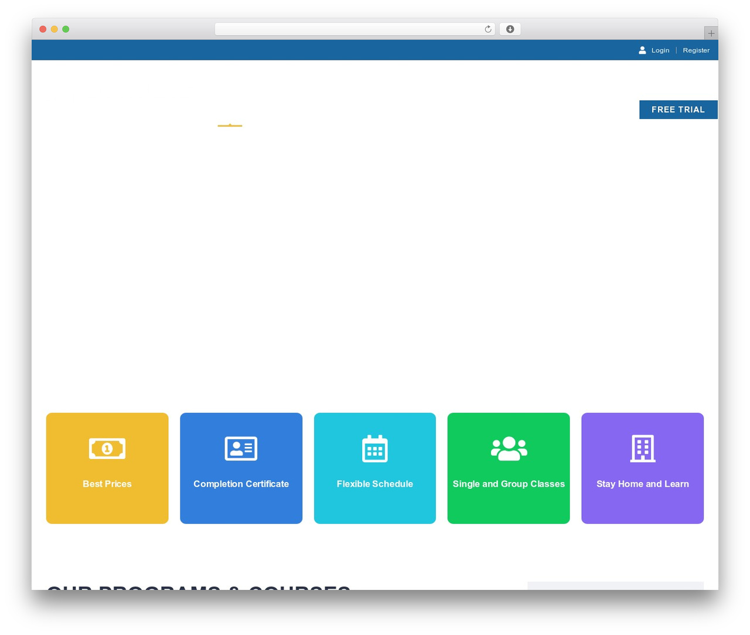Click the browser download icon button

(x=510, y=29)
